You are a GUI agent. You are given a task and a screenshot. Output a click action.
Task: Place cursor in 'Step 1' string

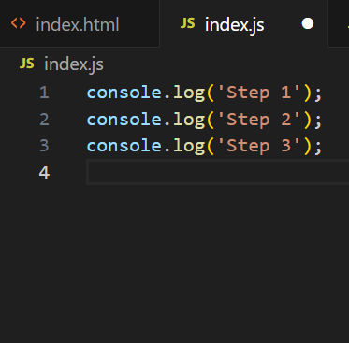click(x=259, y=93)
